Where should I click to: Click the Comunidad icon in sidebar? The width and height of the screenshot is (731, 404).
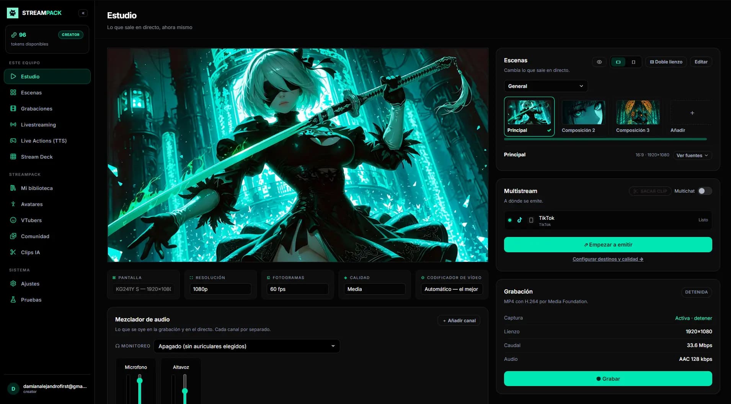13,236
